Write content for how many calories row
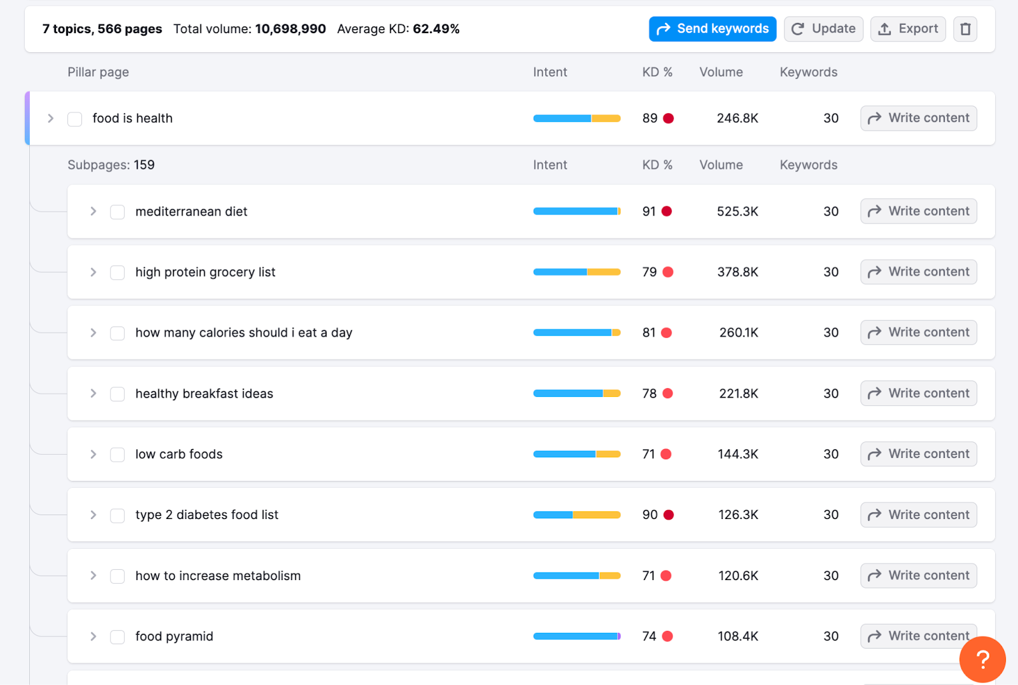This screenshot has height=685, width=1018. (x=919, y=333)
